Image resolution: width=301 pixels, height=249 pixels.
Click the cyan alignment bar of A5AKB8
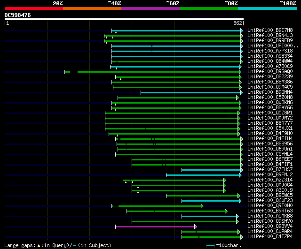click(x=210, y=217)
